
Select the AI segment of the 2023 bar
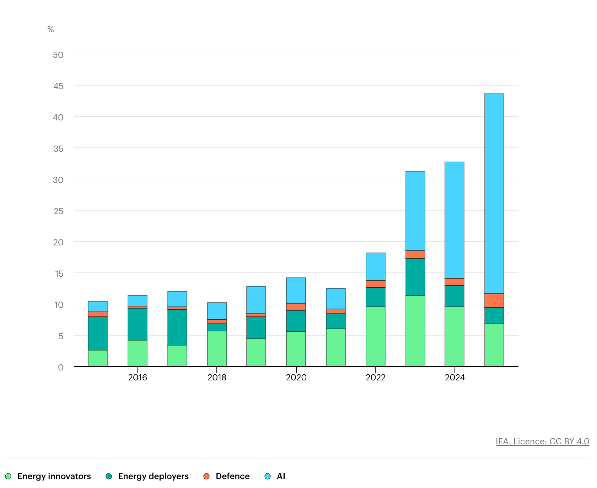415,211
